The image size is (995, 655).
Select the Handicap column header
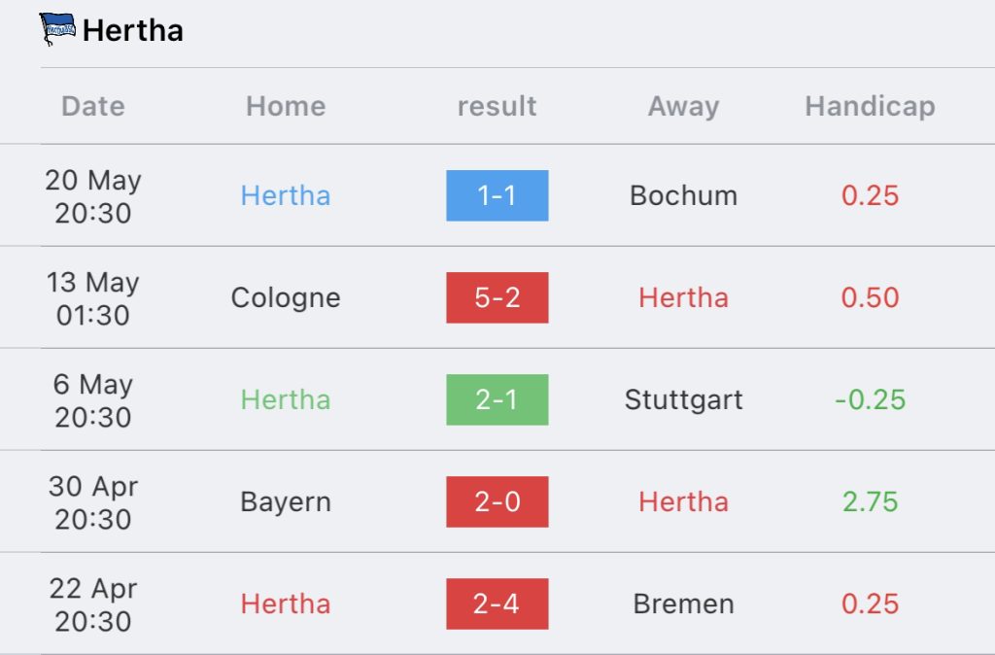pos(870,107)
